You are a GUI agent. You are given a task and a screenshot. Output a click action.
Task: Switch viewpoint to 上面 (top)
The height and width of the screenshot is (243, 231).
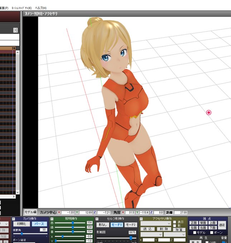click(x=212, y=223)
